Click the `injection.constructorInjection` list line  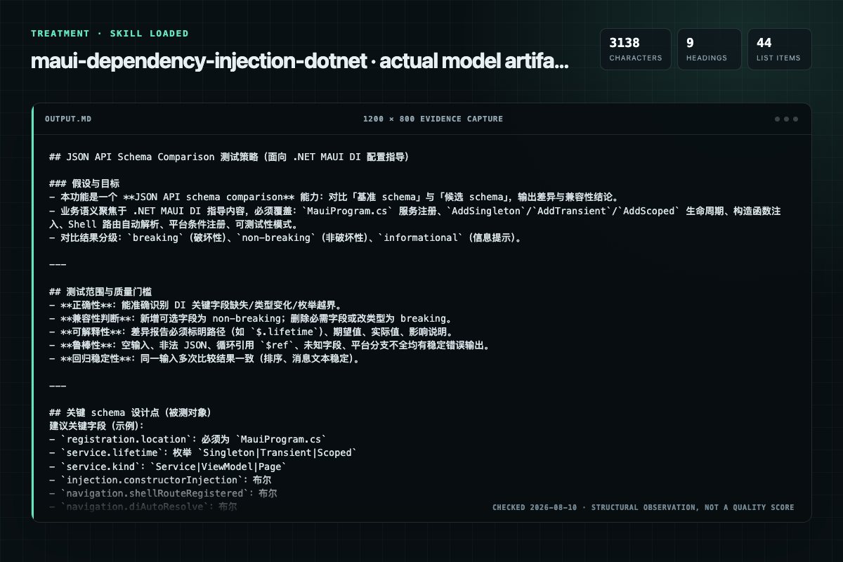[x=160, y=479]
